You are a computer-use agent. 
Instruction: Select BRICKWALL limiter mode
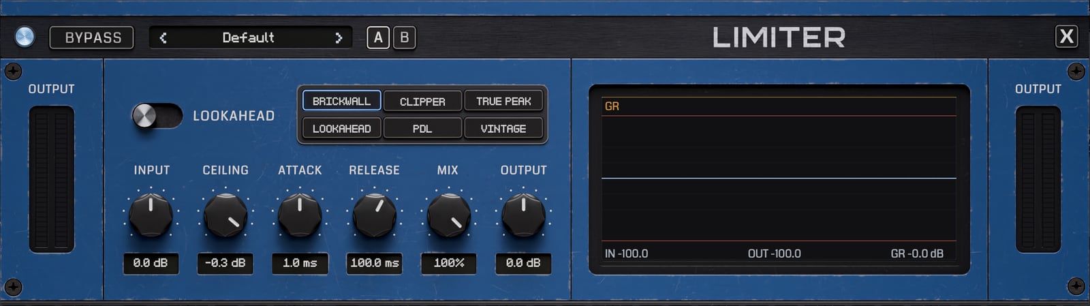pos(341,101)
